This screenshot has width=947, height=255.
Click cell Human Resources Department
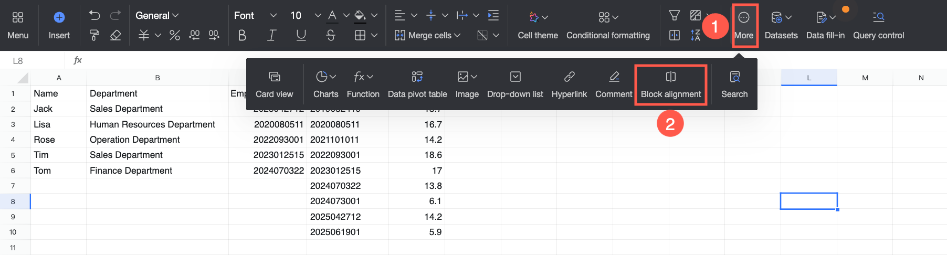pyautogui.click(x=157, y=124)
